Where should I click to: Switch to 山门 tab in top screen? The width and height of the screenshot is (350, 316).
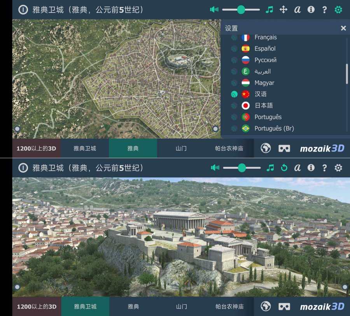click(x=181, y=148)
